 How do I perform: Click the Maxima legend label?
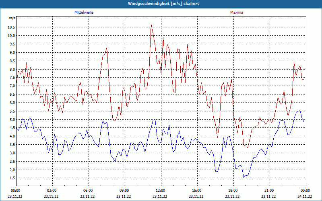[237, 12]
